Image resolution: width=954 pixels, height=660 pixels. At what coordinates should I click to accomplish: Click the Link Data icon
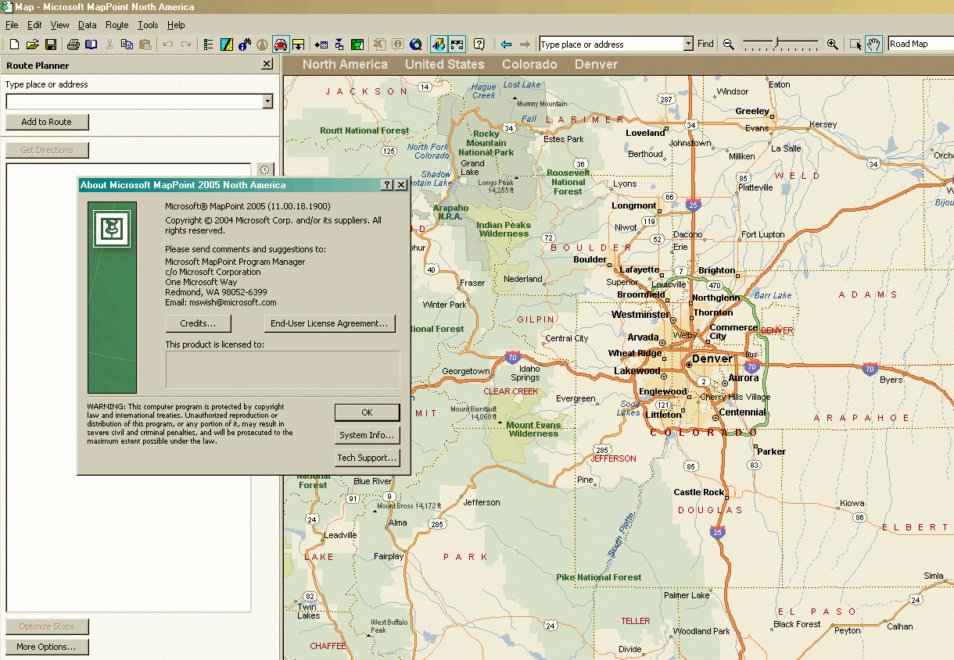click(x=339, y=45)
